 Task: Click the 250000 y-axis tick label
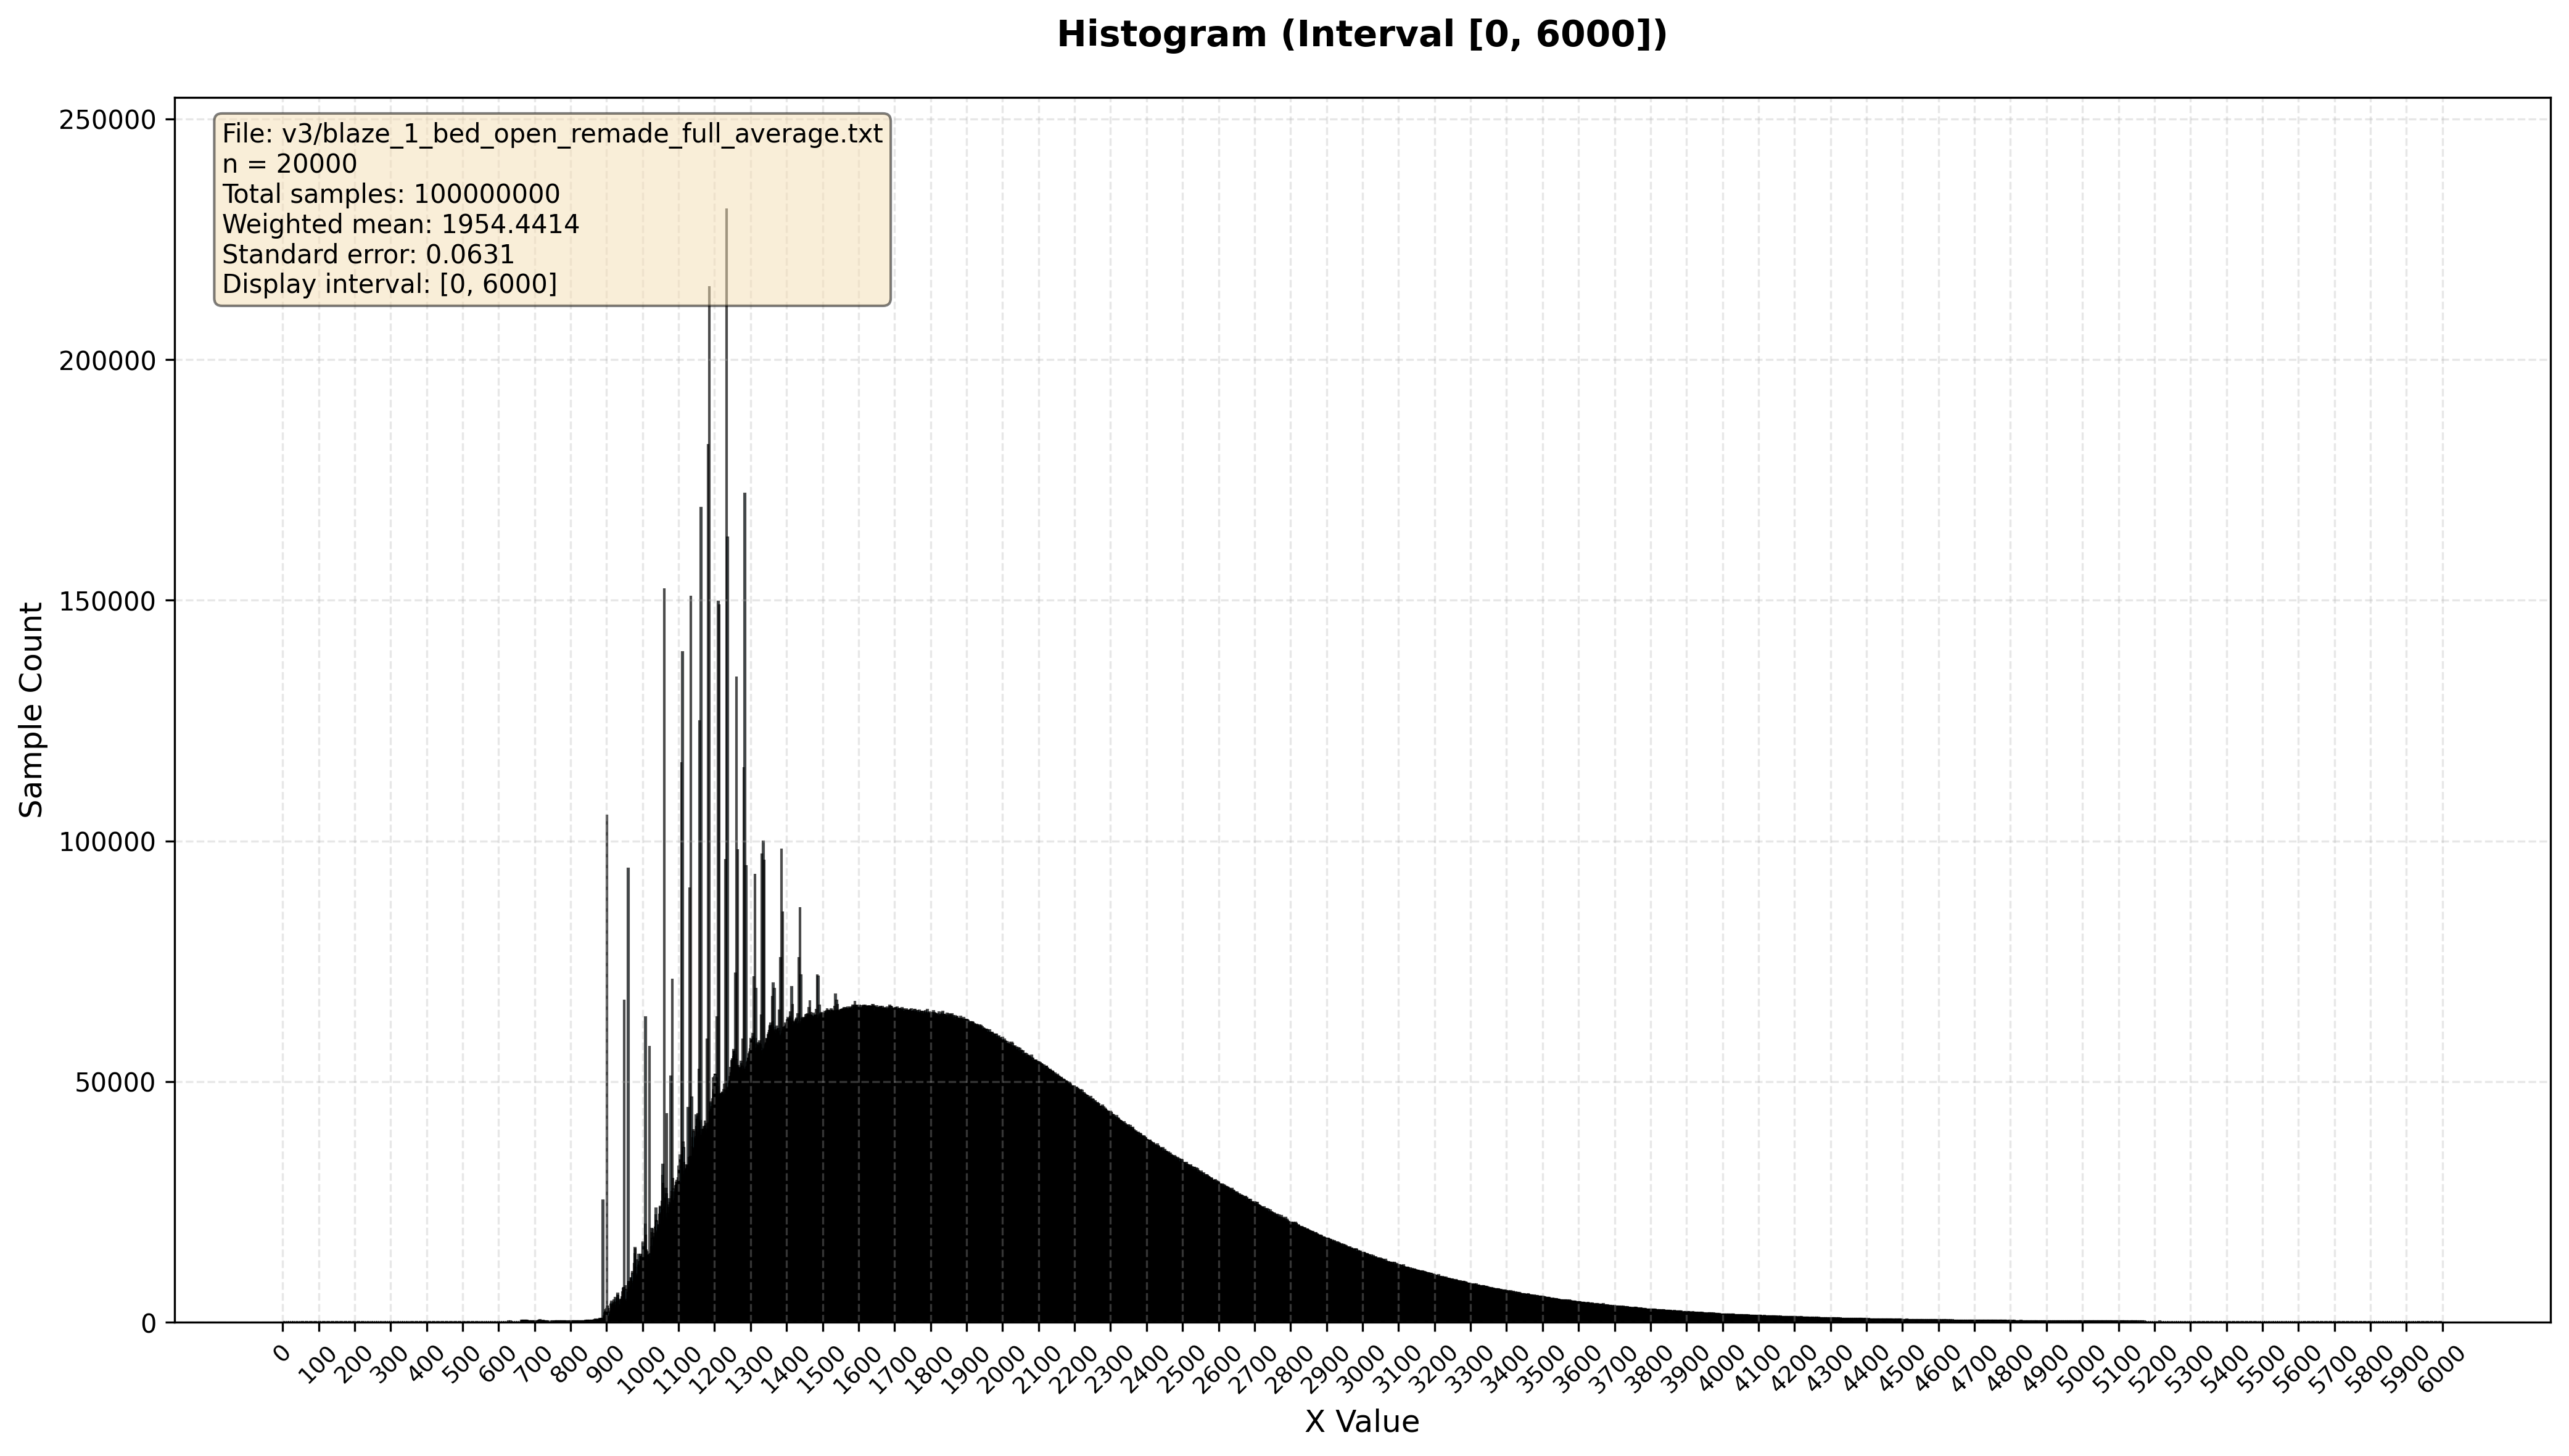[x=108, y=120]
